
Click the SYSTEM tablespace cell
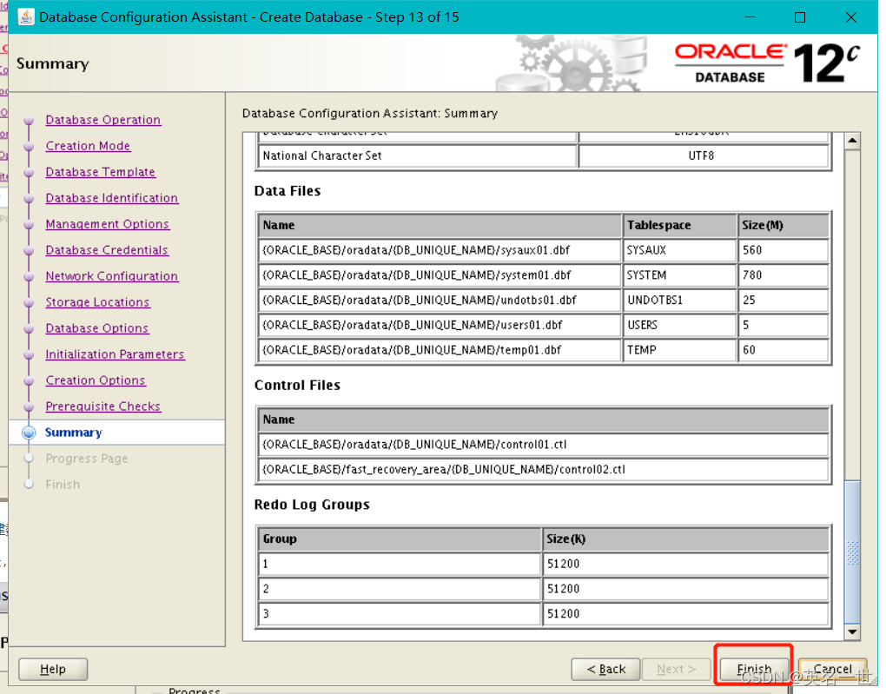point(680,274)
